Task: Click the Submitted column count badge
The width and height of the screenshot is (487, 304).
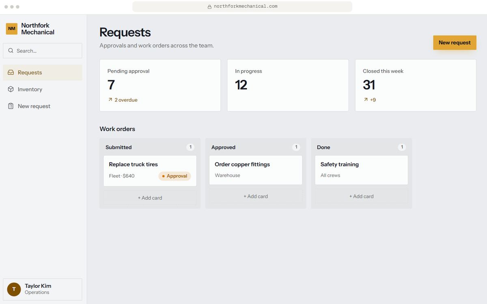Action: pyautogui.click(x=190, y=147)
